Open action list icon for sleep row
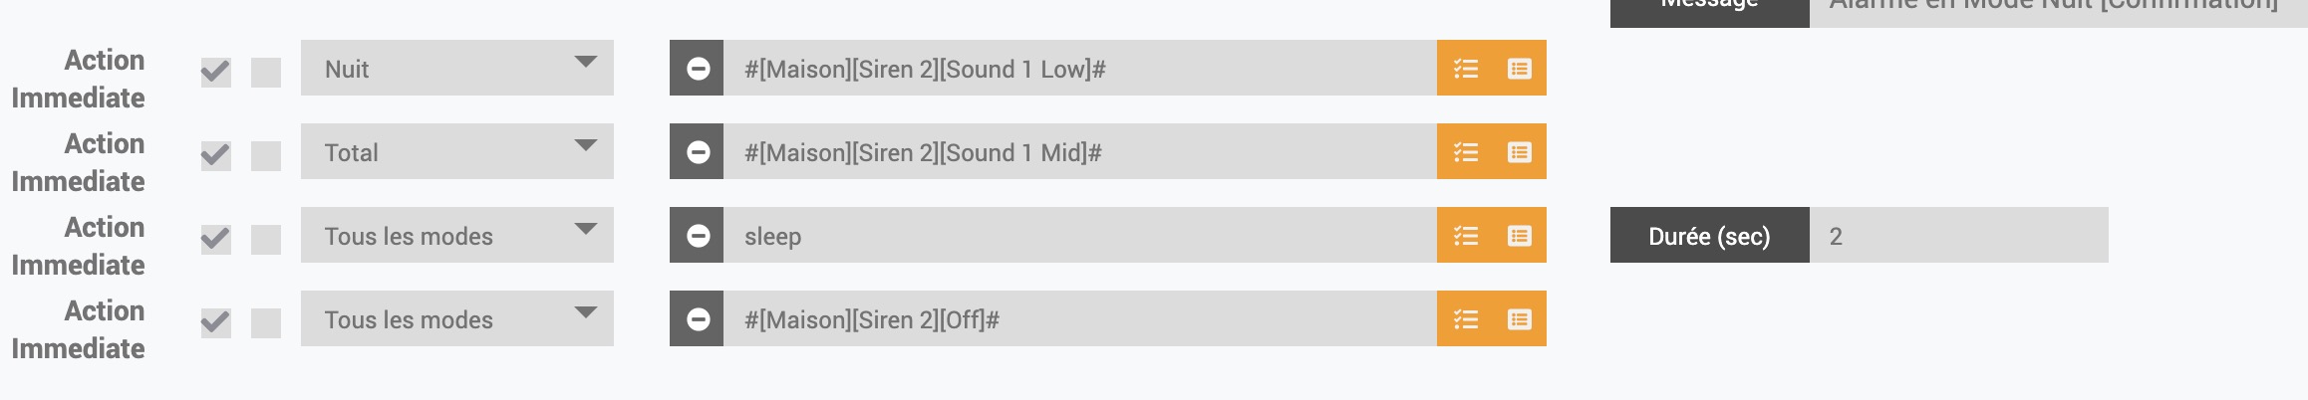This screenshot has width=2308, height=400. [1465, 235]
